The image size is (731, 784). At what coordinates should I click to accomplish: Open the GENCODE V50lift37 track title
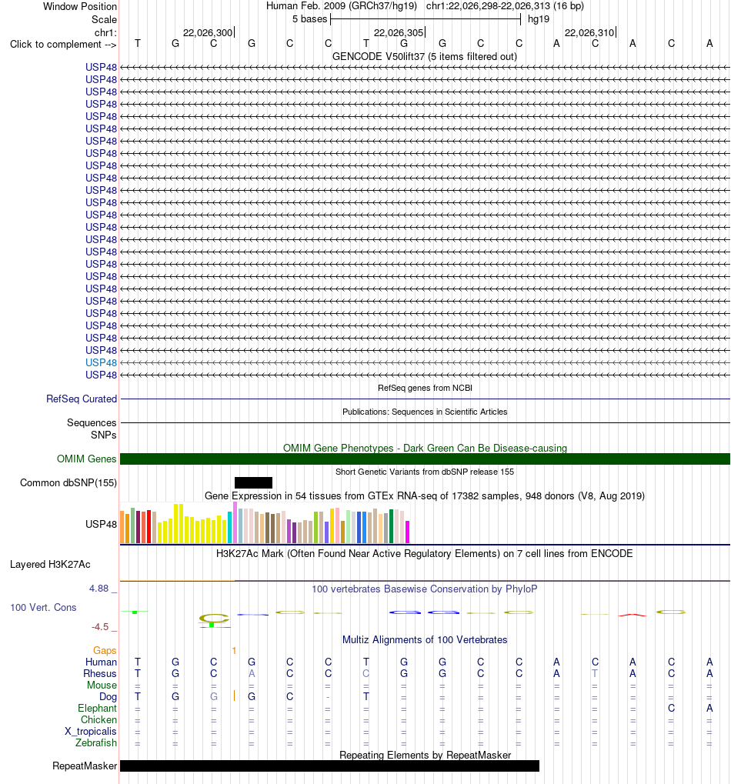pos(425,56)
